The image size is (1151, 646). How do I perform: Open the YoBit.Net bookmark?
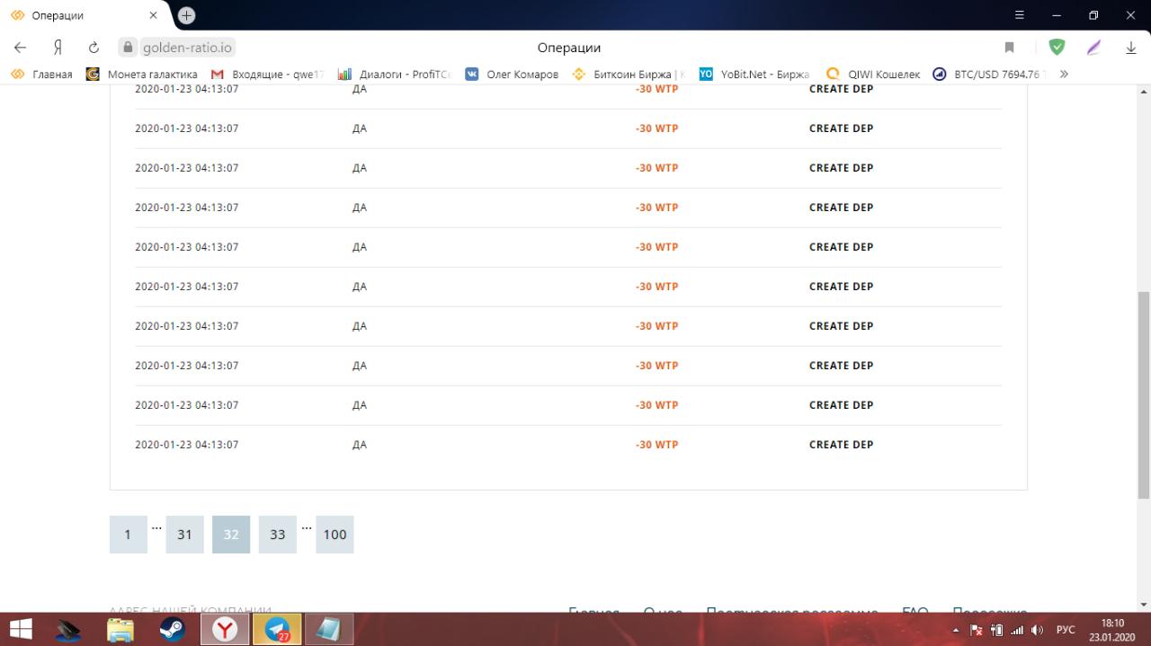coord(754,75)
